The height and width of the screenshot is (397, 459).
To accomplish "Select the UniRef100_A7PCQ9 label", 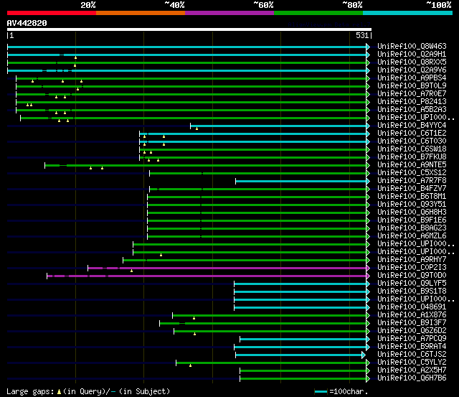I will 412,339.
